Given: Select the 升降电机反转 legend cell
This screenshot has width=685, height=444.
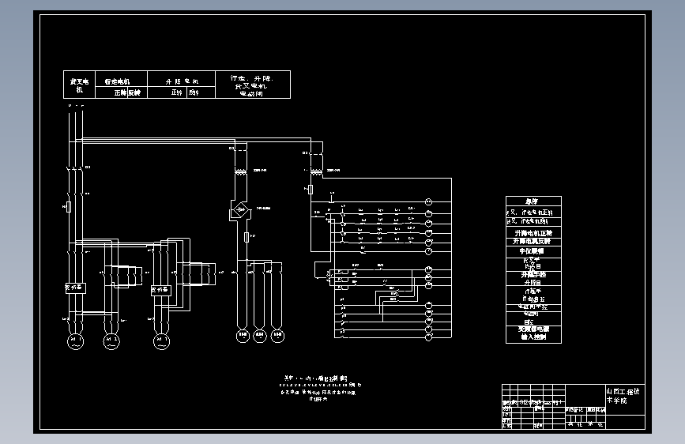Looking at the screenshot, I should pyautogui.click(x=533, y=242).
